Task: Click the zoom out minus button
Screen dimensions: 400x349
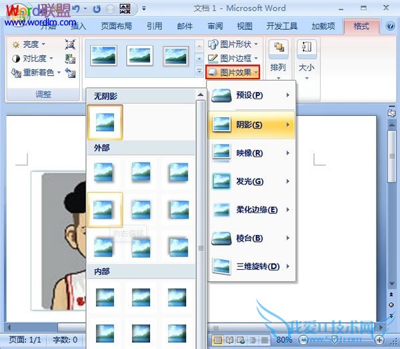Action: click(303, 340)
